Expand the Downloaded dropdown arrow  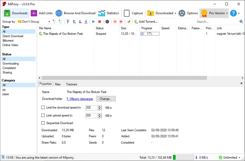[175, 13]
